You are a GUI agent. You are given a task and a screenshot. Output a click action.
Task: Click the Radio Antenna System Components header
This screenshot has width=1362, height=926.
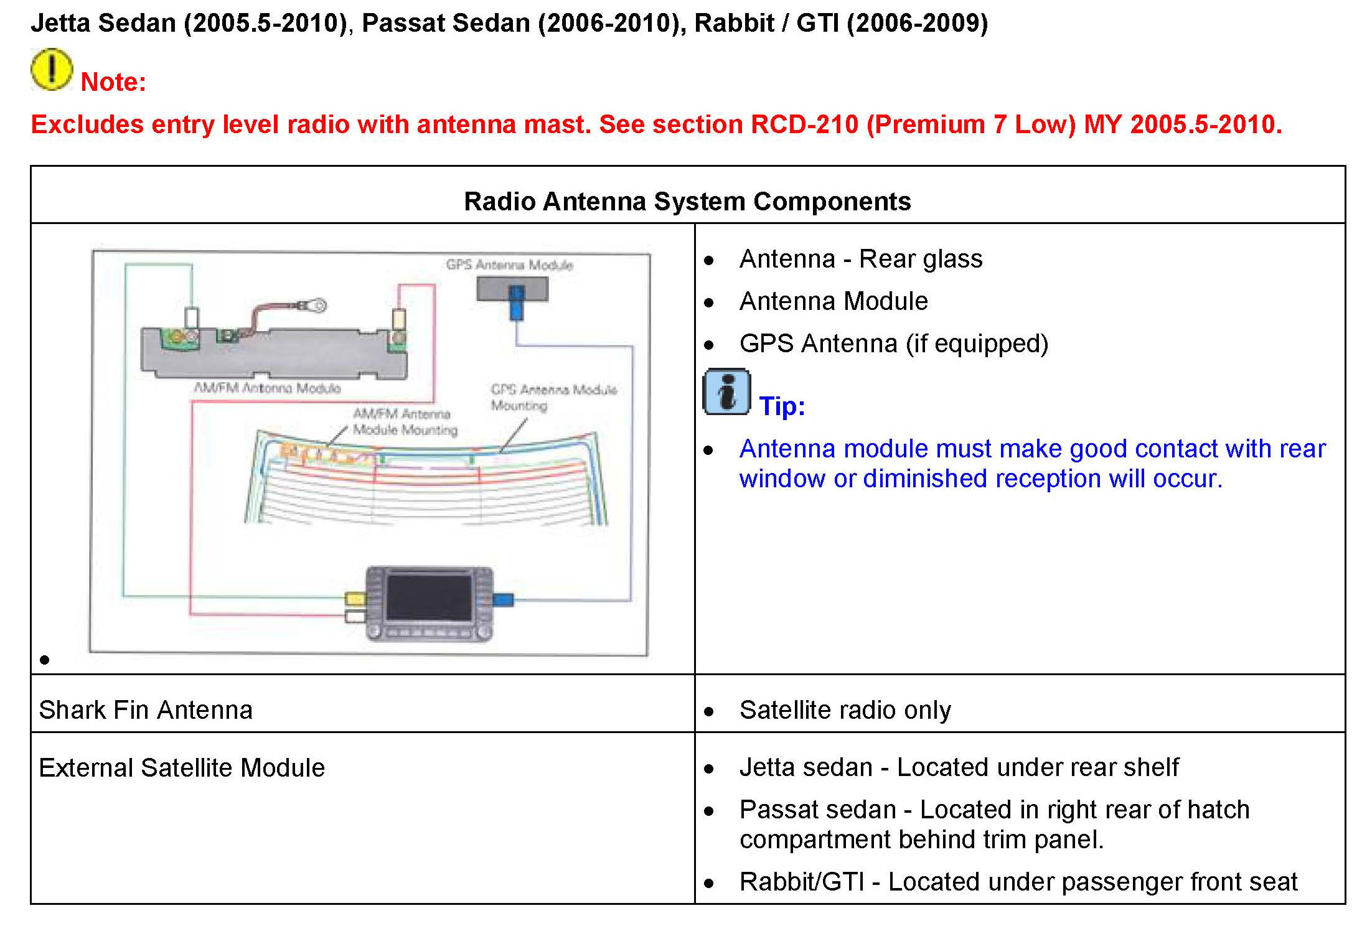(687, 202)
